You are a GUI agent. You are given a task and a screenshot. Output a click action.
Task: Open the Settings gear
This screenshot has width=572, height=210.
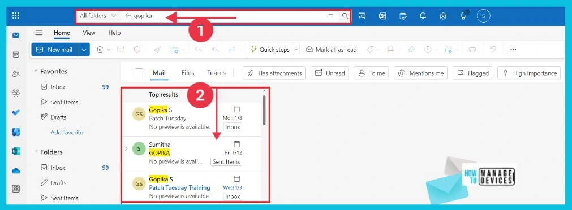point(443,16)
